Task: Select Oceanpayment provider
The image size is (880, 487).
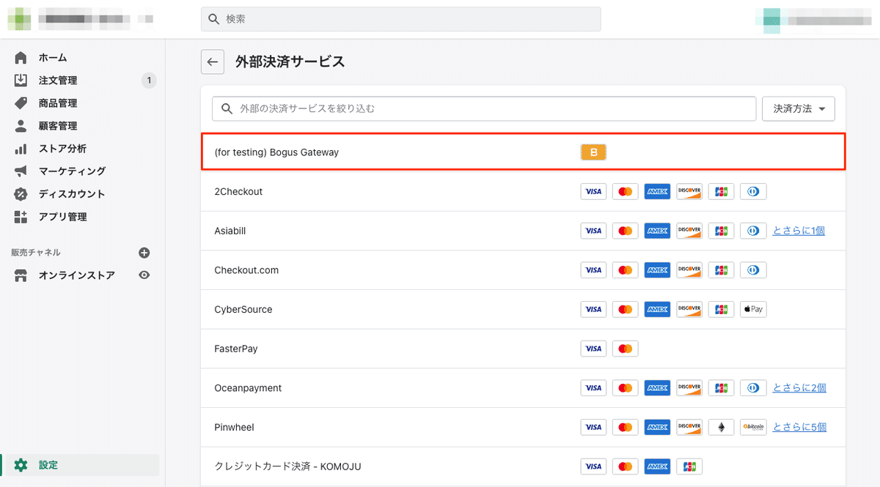Action: click(524, 388)
